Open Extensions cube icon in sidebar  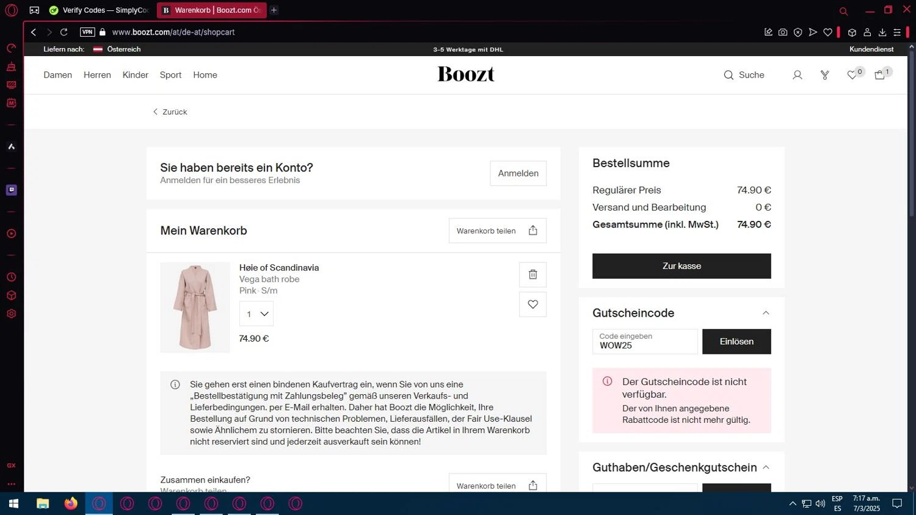click(x=11, y=295)
